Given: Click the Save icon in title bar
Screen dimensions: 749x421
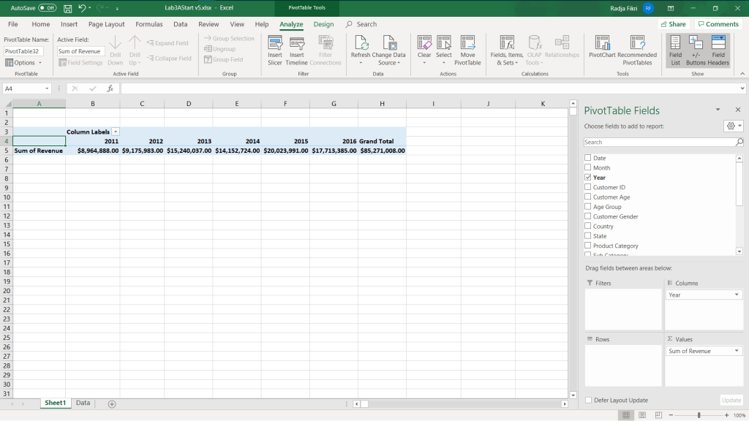Looking at the screenshot, I should coord(68,8).
